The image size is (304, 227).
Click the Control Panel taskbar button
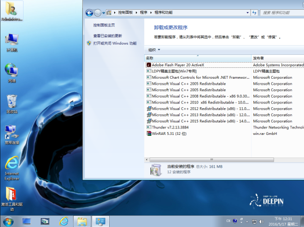(100, 221)
